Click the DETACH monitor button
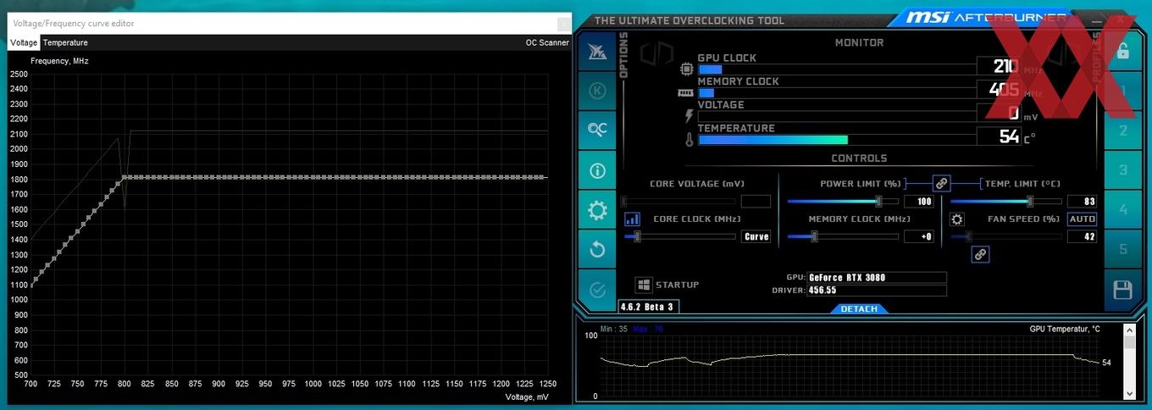The width and height of the screenshot is (1152, 410). pyautogui.click(x=859, y=309)
